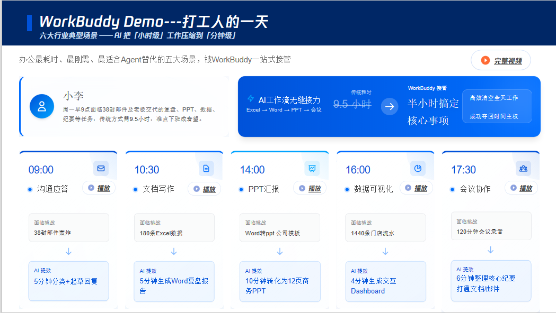The width and height of the screenshot is (556, 313).
Task: Click the 5分钟生成Word复盘报告 result box
Action: [174, 281]
